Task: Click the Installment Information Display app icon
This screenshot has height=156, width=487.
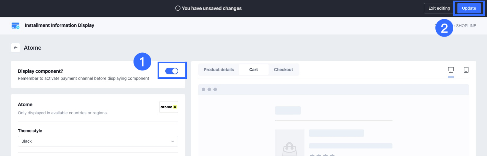Action: 15,26
